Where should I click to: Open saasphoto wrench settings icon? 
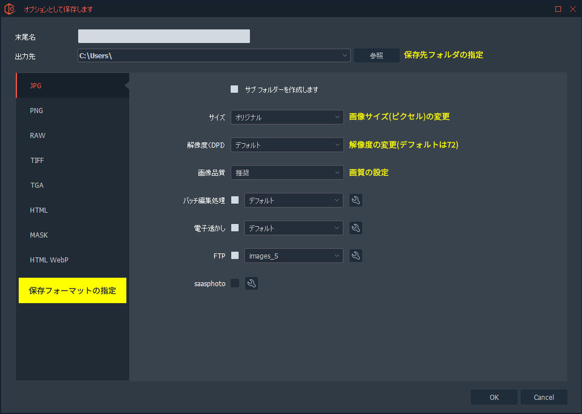point(252,283)
